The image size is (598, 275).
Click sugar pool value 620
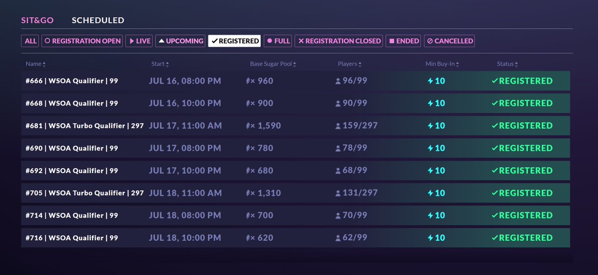(x=266, y=238)
